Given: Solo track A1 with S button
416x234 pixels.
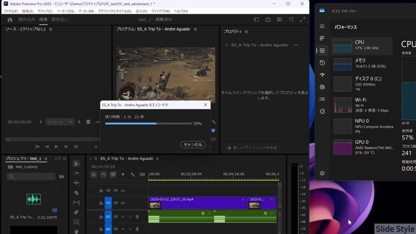Looking at the screenshot, I should [130, 217].
